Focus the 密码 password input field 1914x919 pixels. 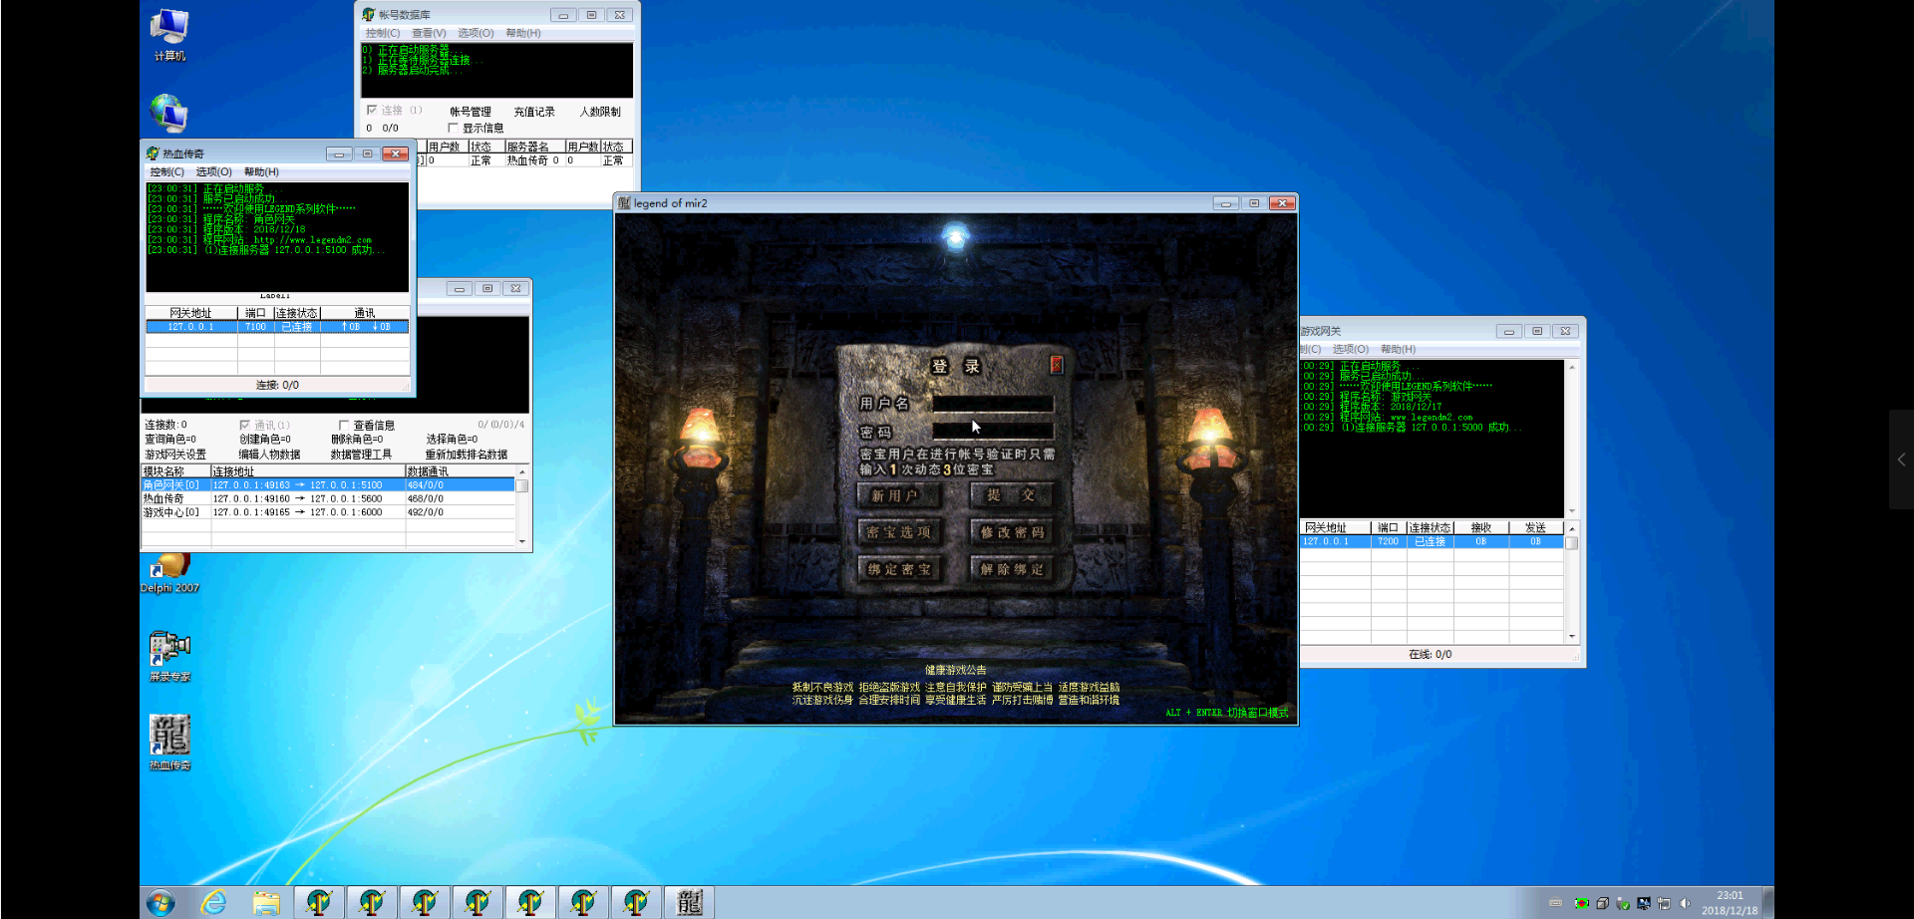(993, 432)
